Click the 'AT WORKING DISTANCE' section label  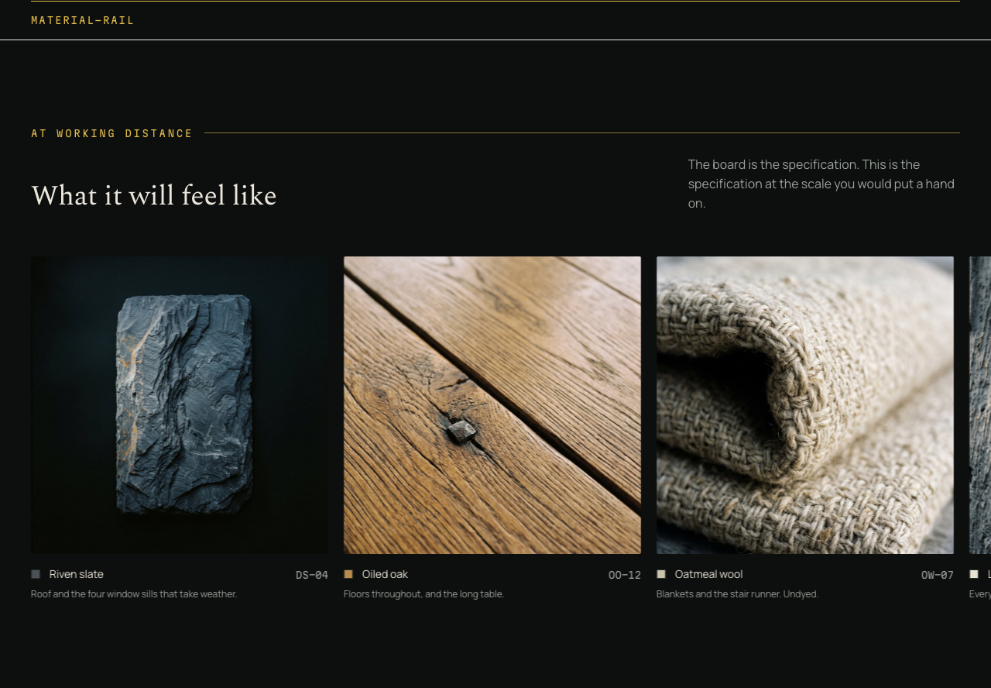click(112, 133)
